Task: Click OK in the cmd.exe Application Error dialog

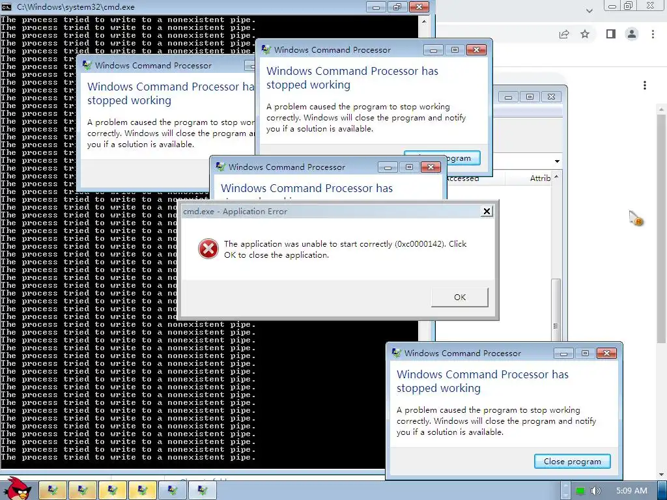Action: tap(459, 297)
